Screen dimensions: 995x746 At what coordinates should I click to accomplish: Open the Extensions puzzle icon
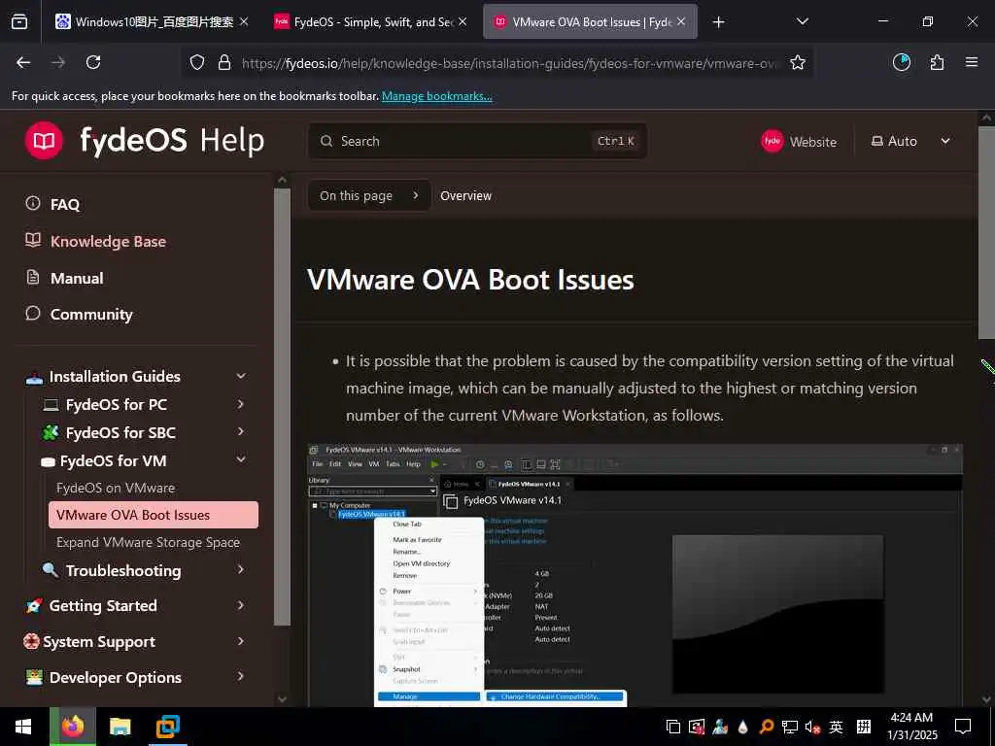[x=938, y=62]
